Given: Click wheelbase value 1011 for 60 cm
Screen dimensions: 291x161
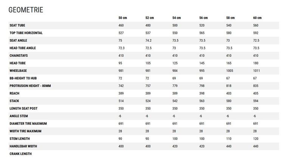Looking at the screenshot, I should coord(257,71).
